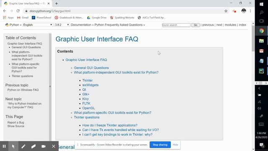Open the taskbar volume icon
The height and width of the screenshot is (151, 268).
[x=260, y=108]
